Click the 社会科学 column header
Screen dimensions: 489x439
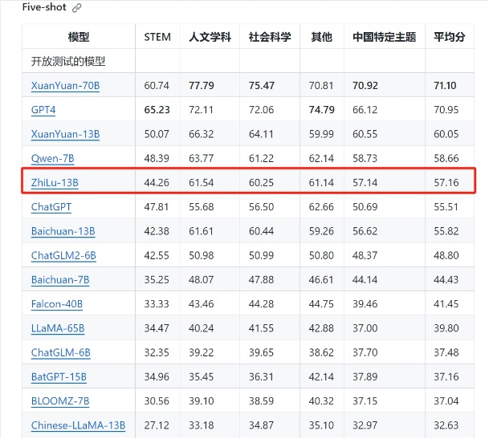click(270, 37)
